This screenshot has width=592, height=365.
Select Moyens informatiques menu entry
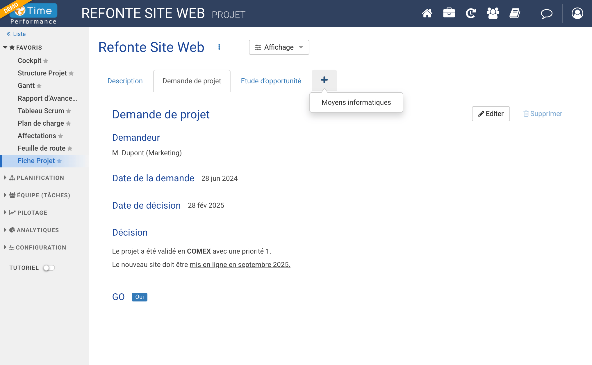point(356,102)
